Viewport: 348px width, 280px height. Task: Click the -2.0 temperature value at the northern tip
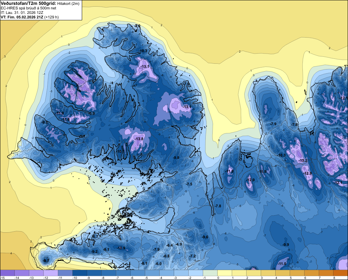coord(137,26)
